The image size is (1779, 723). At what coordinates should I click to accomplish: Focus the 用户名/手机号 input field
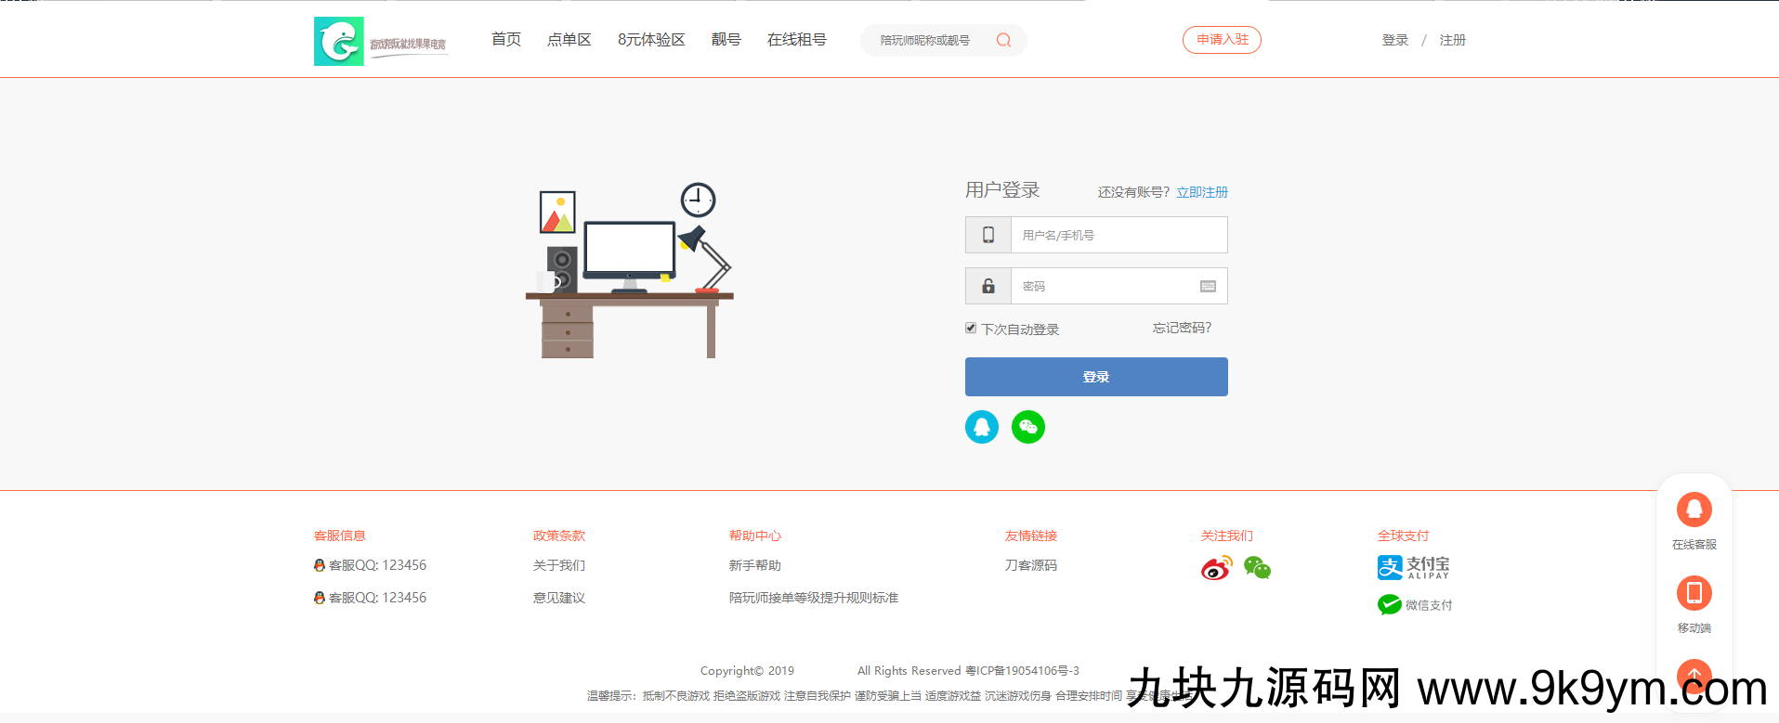[x=1118, y=235]
